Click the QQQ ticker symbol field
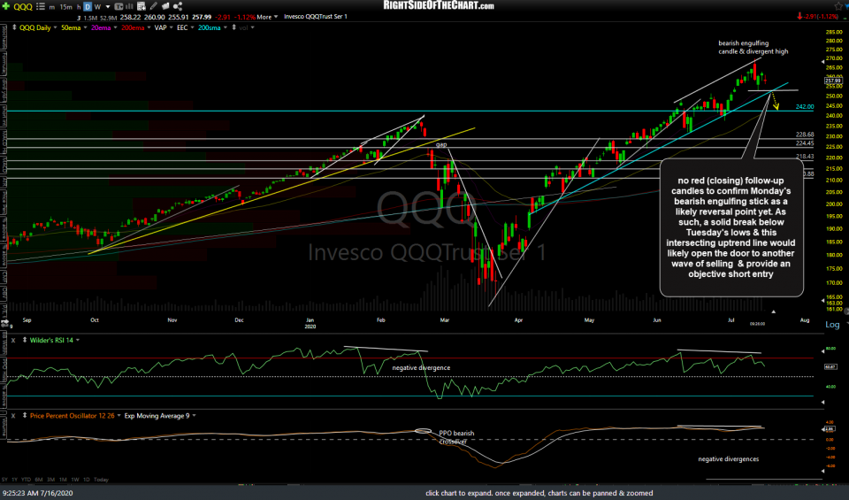Image resolution: width=849 pixels, height=500 pixels. pyautogui.click(x=23, y=7)
